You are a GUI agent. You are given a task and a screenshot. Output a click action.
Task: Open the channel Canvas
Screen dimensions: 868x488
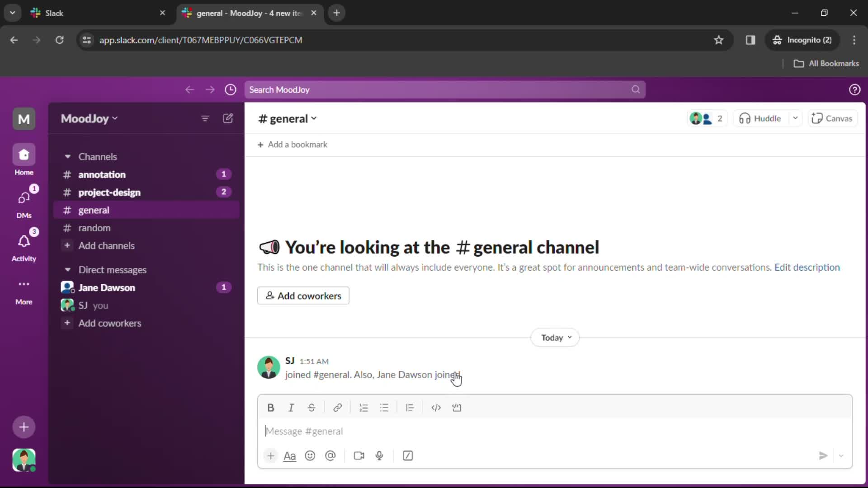click(832, 118)
